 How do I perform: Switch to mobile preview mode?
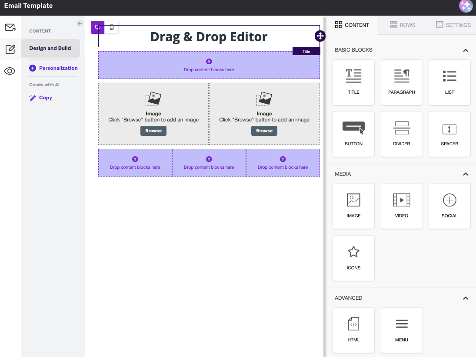pos(111,27)
